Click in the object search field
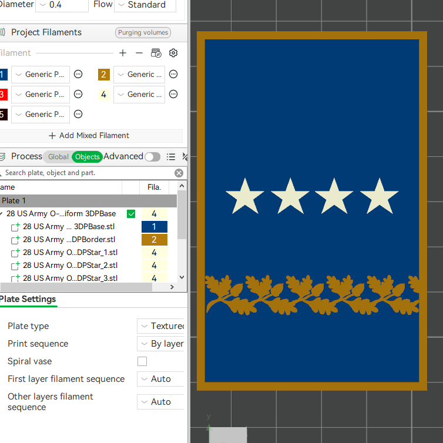The image size is (443, 443). 88,173
